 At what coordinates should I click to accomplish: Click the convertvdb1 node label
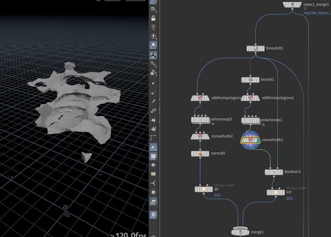pos(272,140)
